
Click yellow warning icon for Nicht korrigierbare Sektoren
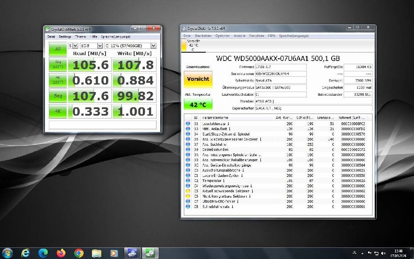click(188, 196)
